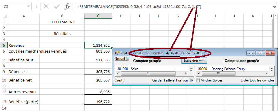This screenshot has height=111, width=279.
Task: Click the Cancel X icon in formula bar
Action: tap(46, 7)
